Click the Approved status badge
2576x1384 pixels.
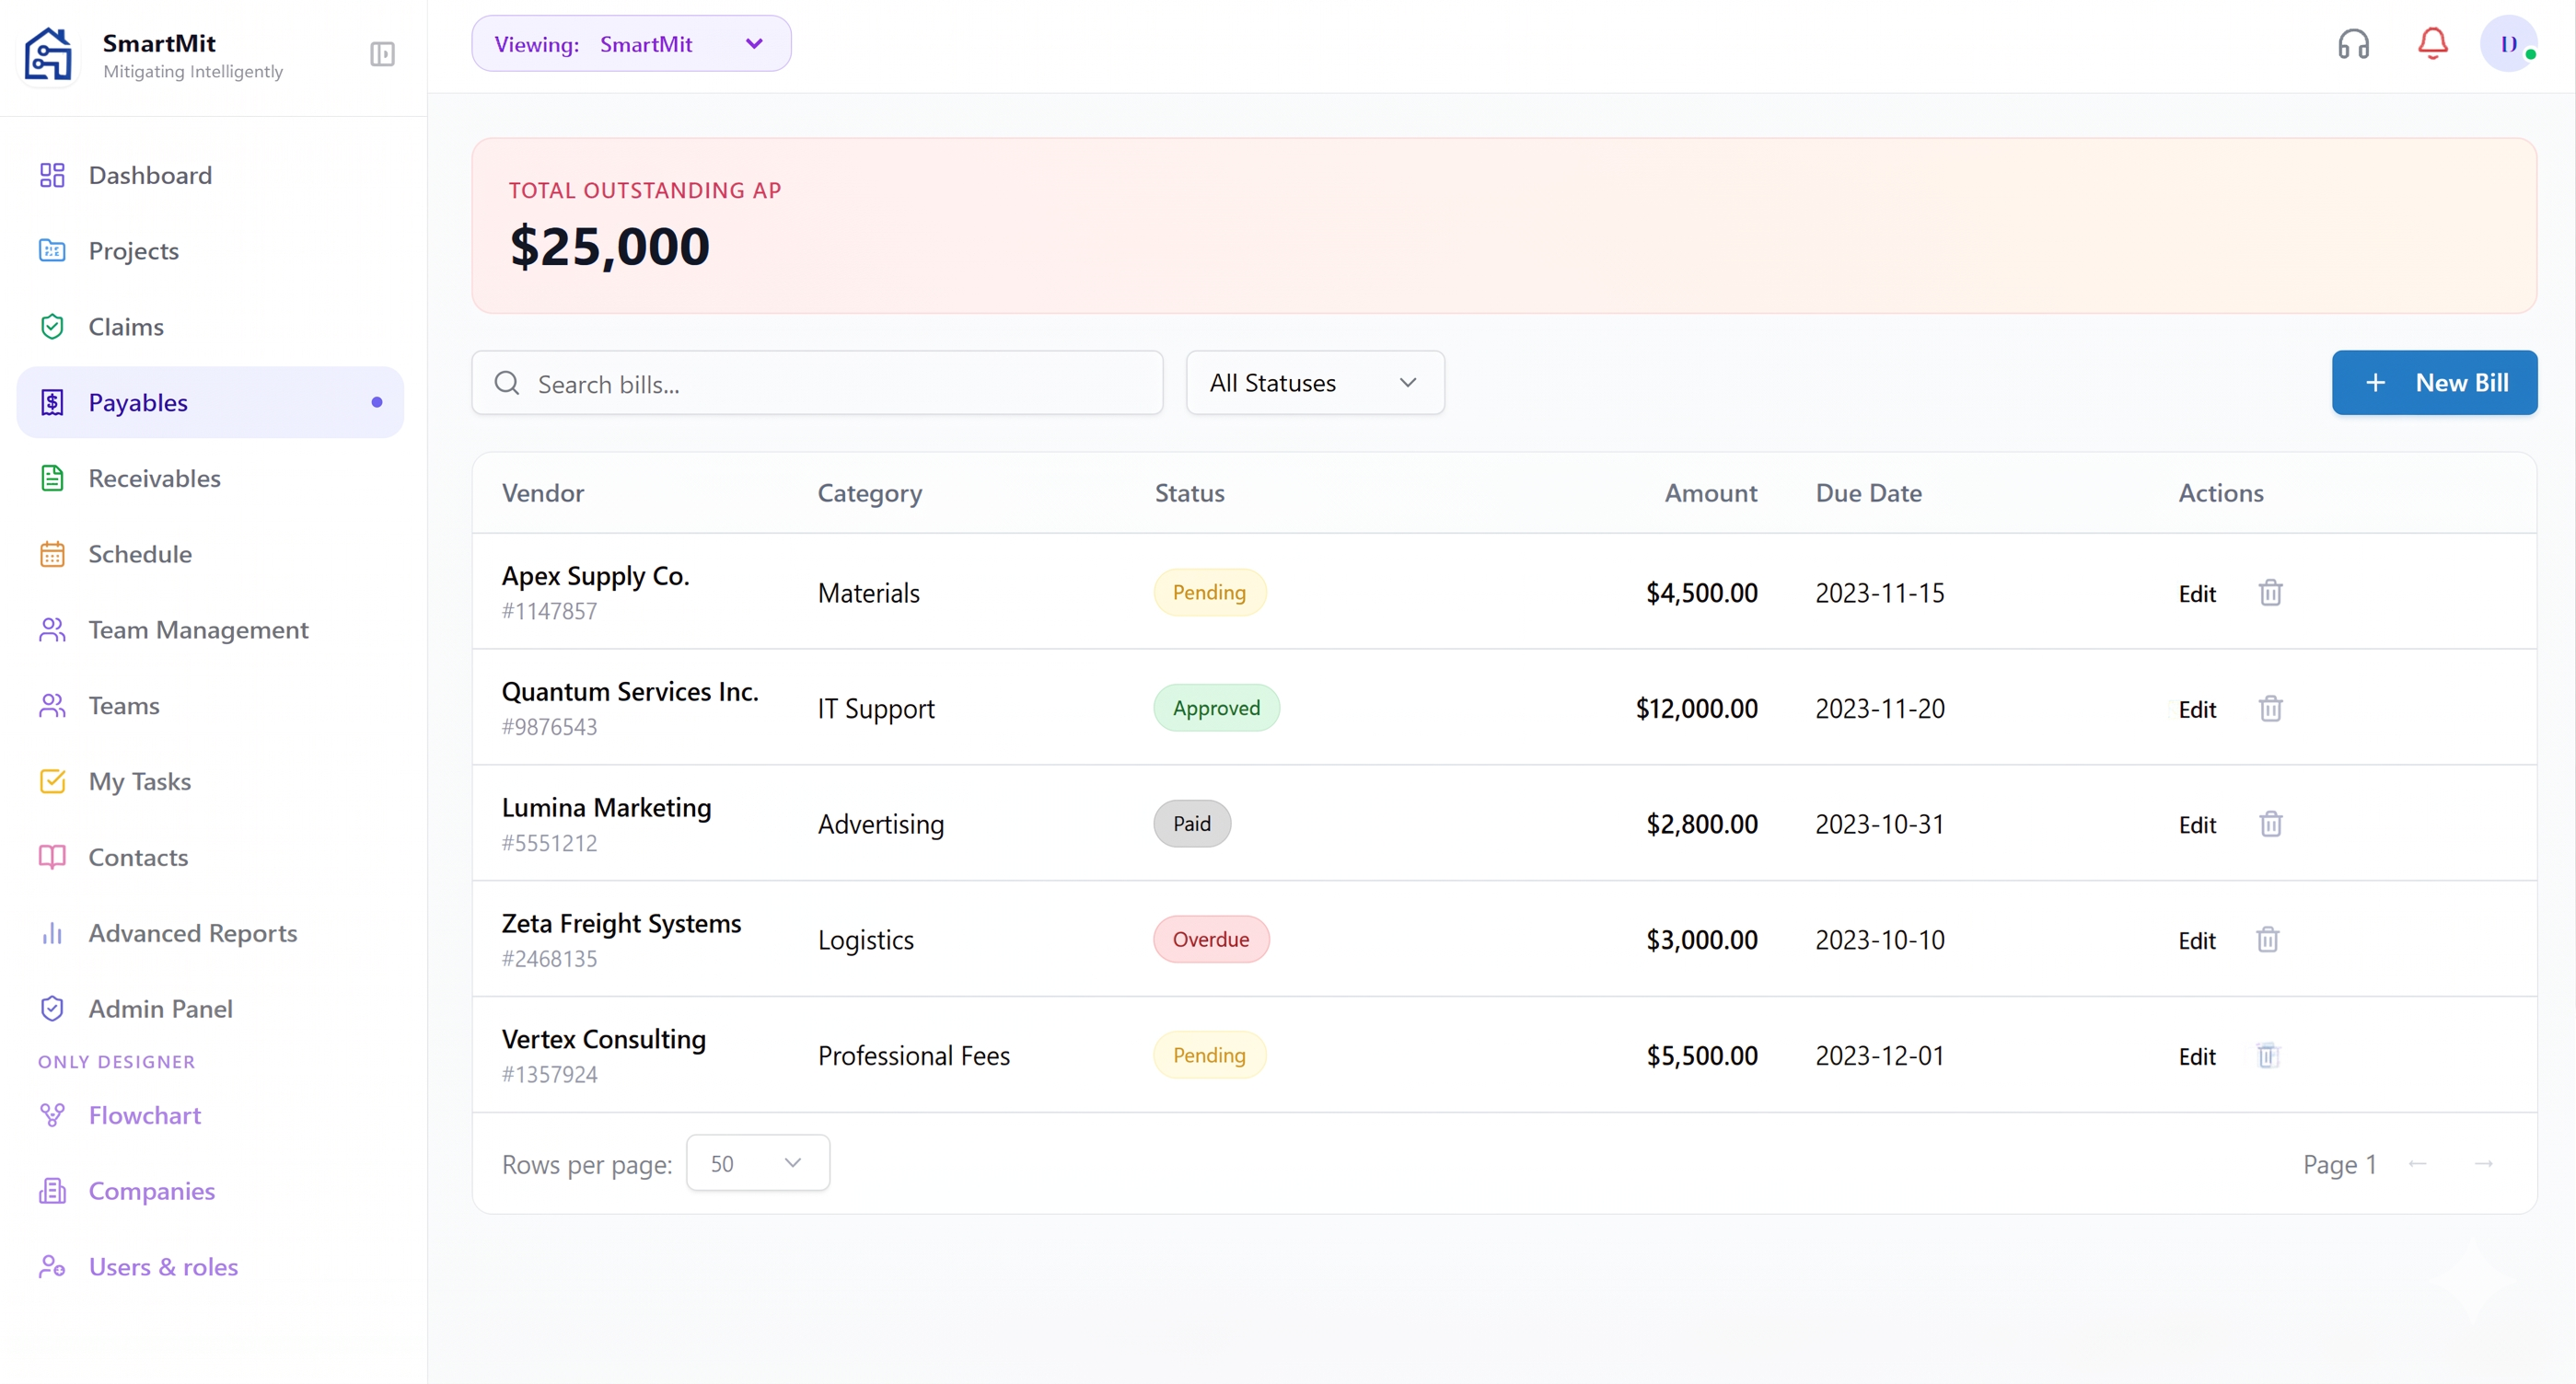pos(1216,709)
